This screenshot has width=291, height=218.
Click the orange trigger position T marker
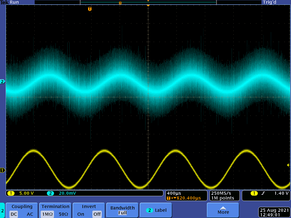(x=90, y=9)
